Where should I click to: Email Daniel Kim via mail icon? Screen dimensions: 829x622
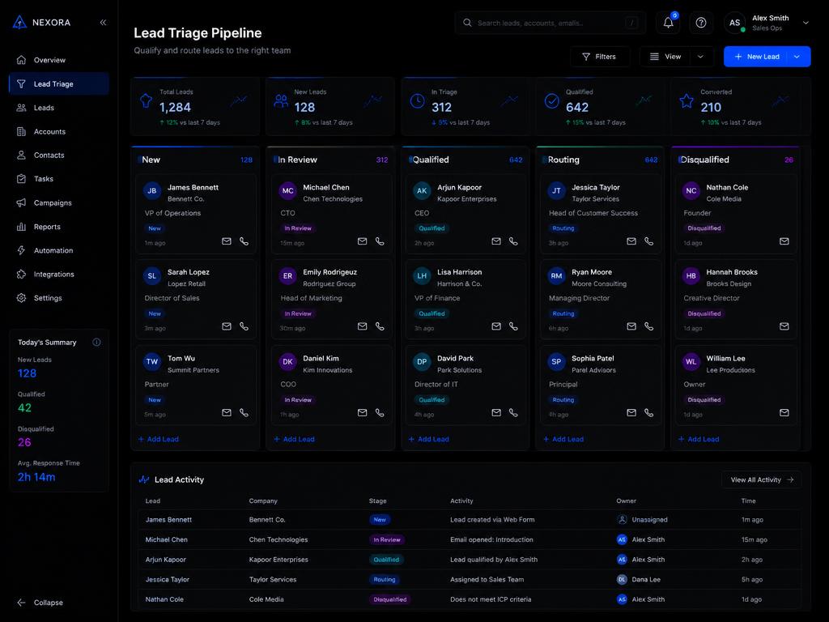(362, 412)
